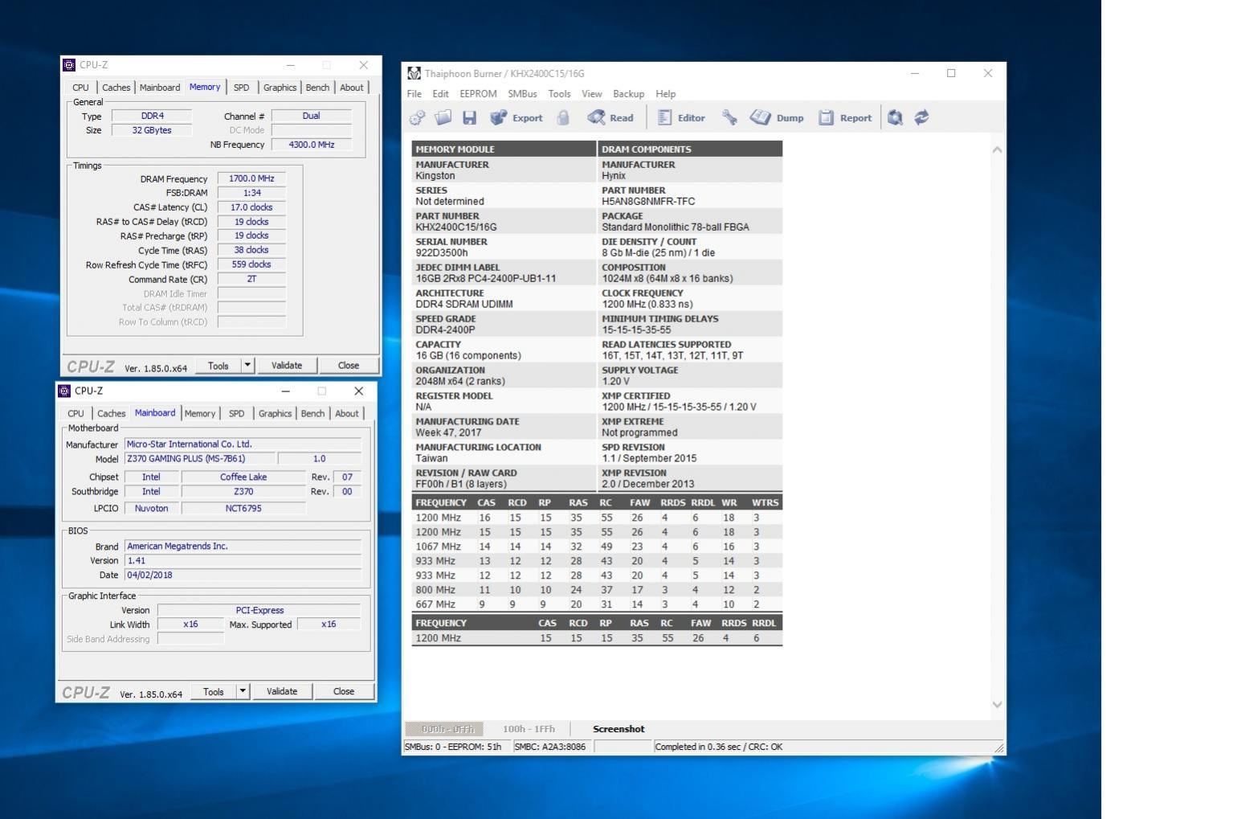Screen dimensions: 1233x819
Task: Click the floppy disk save icon
Action: [x=470, y=118]
